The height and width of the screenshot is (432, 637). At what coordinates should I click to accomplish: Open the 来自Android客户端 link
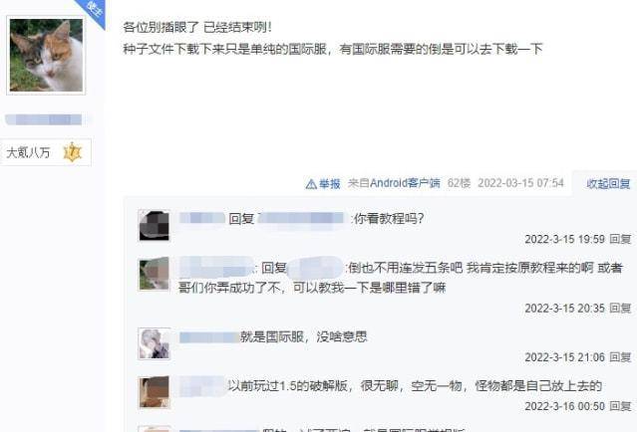394,183
